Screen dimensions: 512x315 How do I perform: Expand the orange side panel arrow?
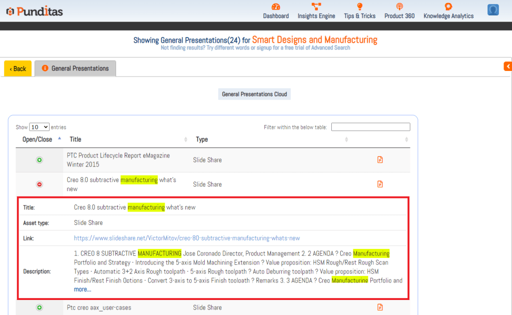[x=507, y=66]
